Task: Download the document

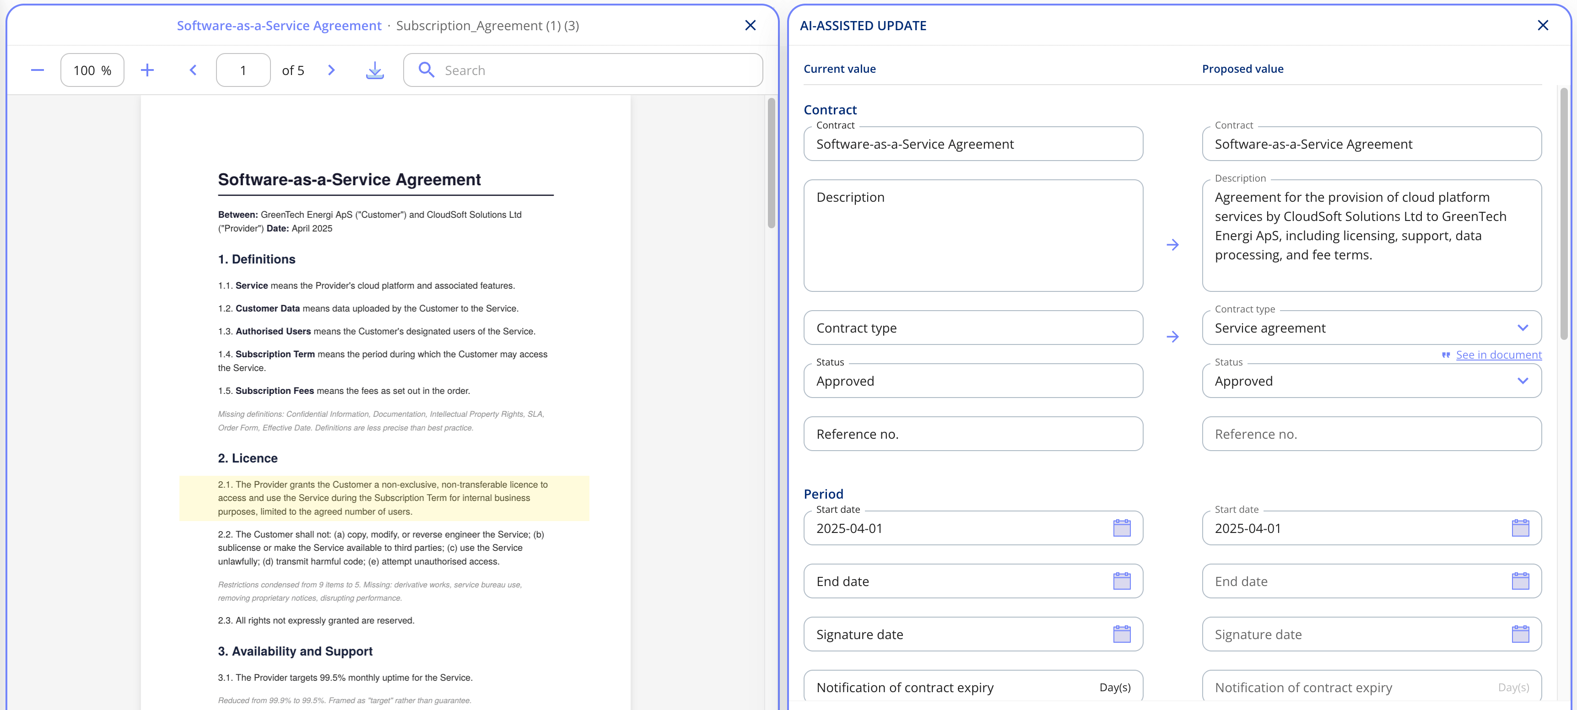Action: pos(375,70)
